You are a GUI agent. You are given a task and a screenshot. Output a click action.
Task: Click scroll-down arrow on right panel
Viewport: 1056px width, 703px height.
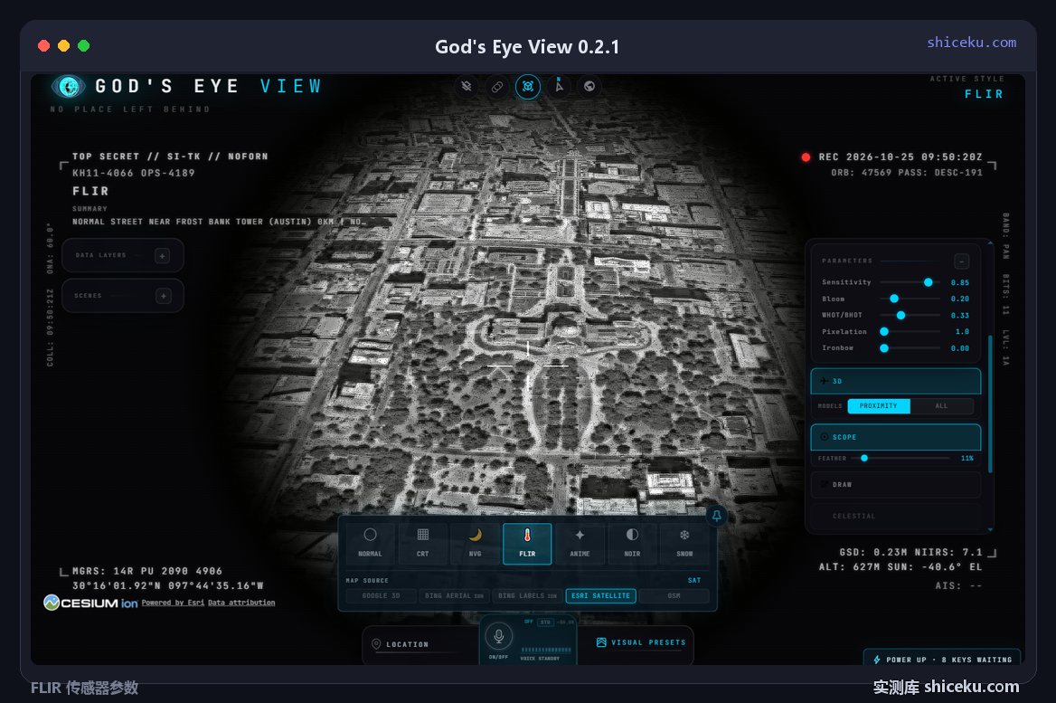tap(990, 530)
